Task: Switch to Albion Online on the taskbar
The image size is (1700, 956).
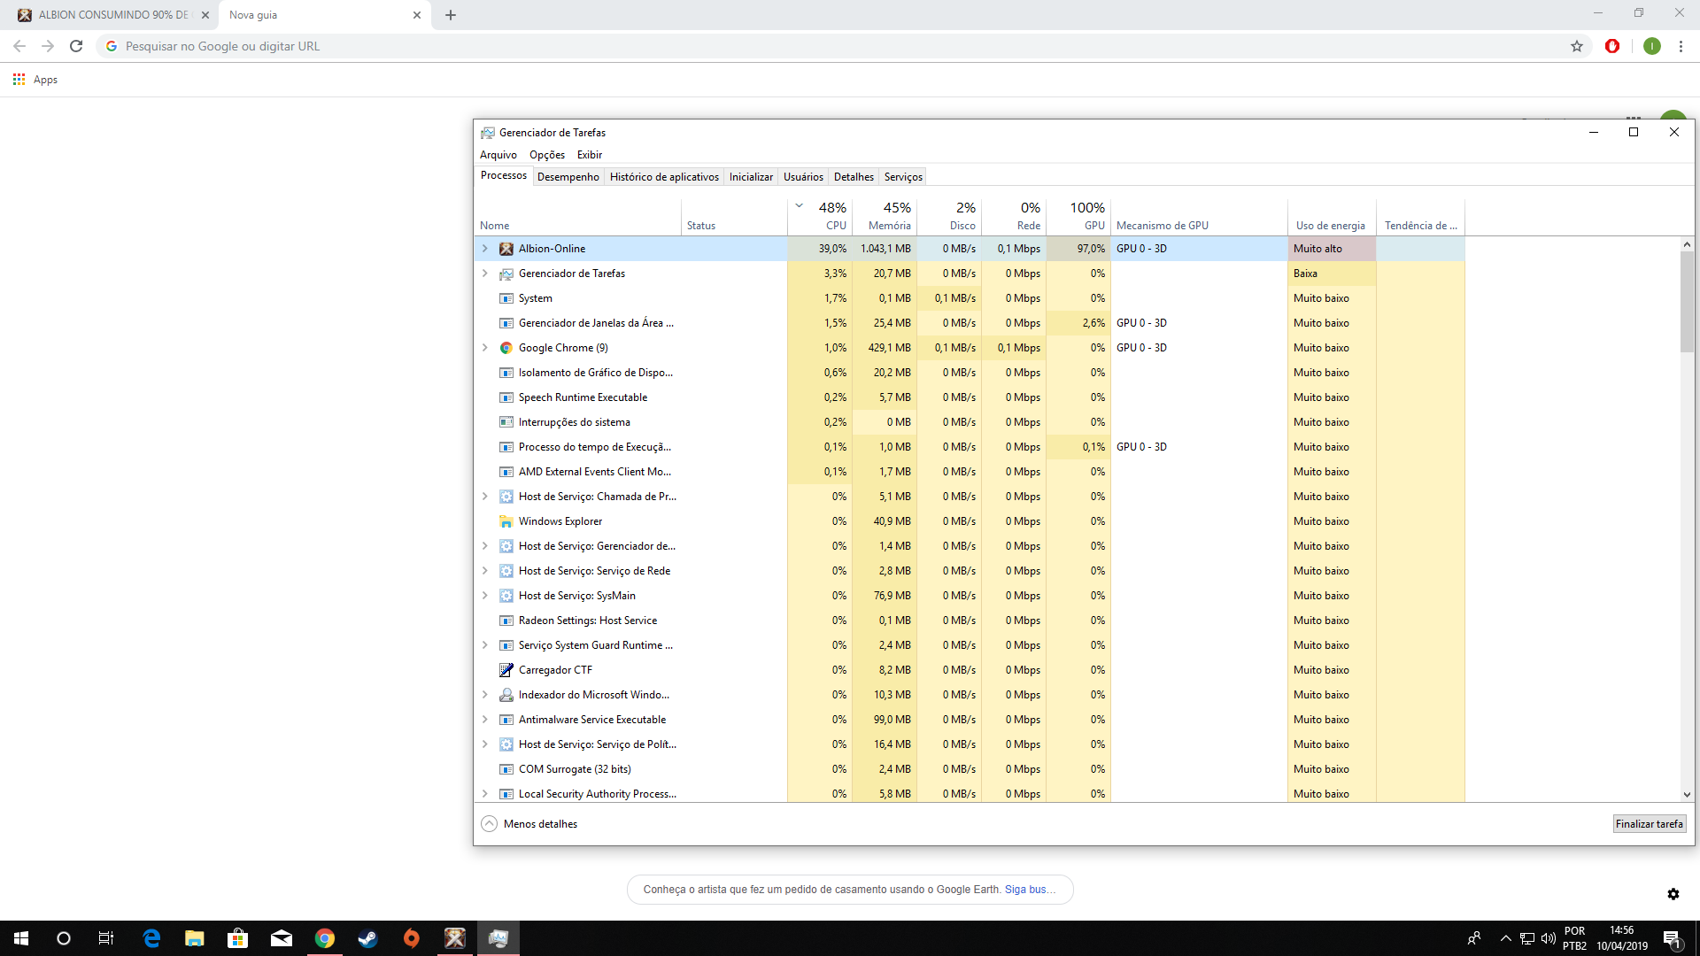Action: 455,938
